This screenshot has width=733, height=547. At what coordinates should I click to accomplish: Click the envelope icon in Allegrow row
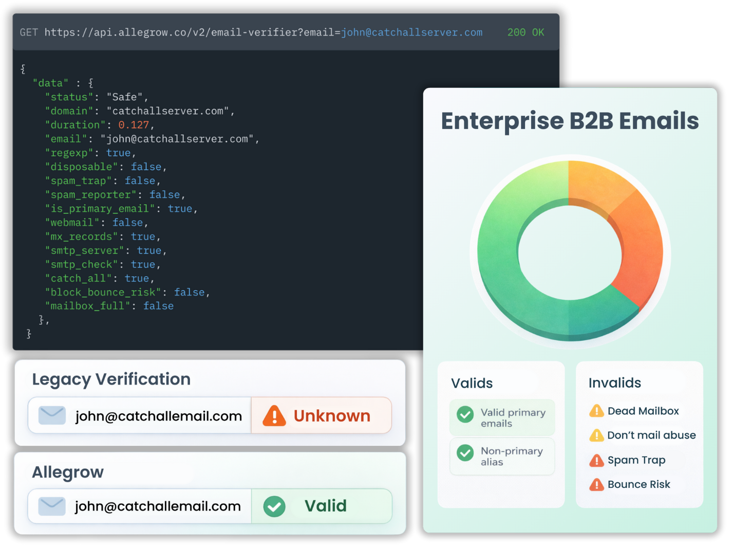[52, 506]
